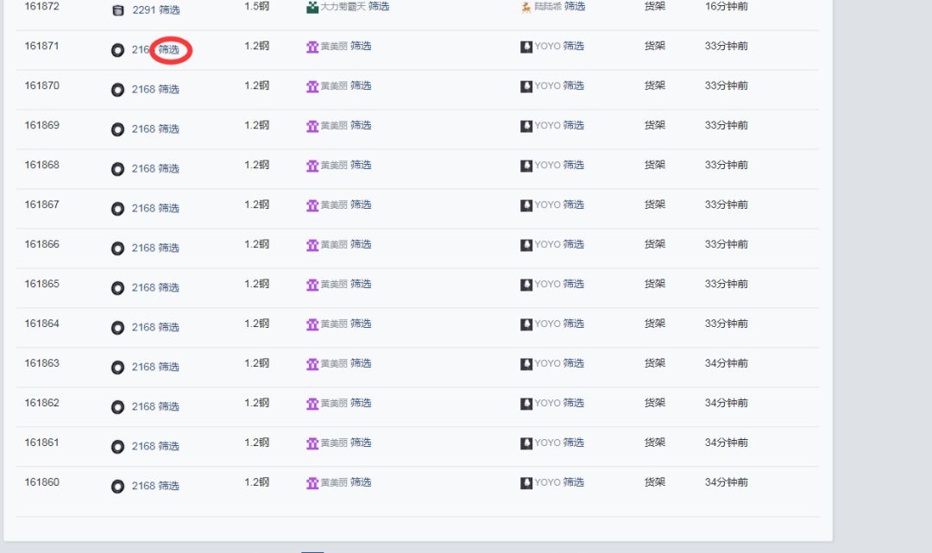932x553 pixels.
Task: Select record ID 161864
Action: point(41,324)
